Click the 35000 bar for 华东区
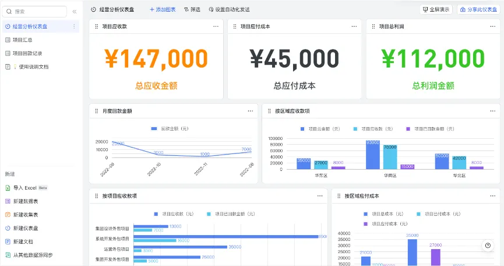Image resolution: width=504 pixels, height=266 pixels. [304, 164]
